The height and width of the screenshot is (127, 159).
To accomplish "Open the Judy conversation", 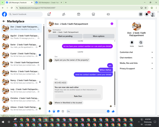I will point(21,90).
